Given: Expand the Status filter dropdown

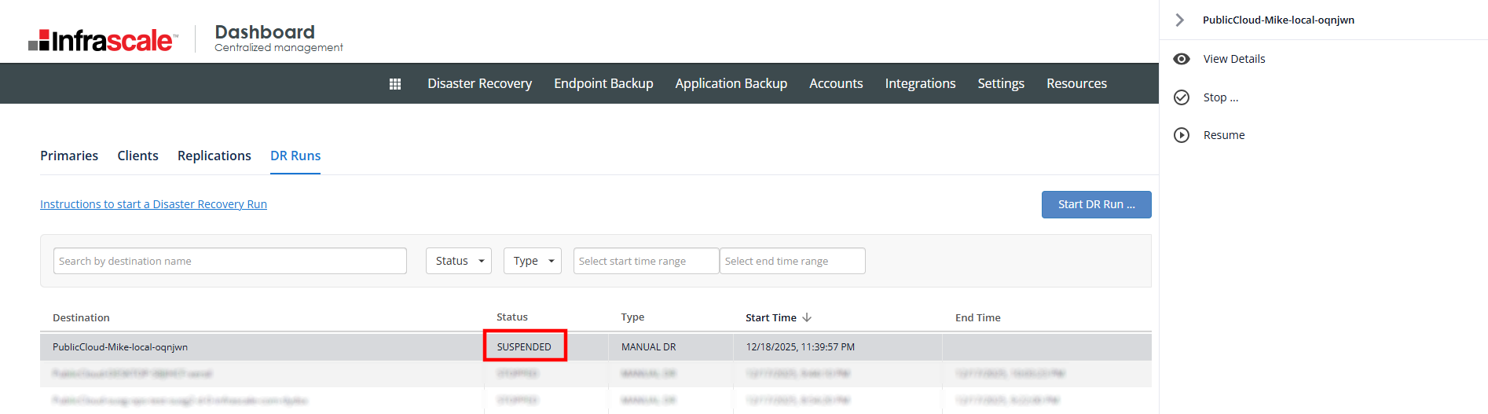Looking at the screenshot, I should (459, 261).
